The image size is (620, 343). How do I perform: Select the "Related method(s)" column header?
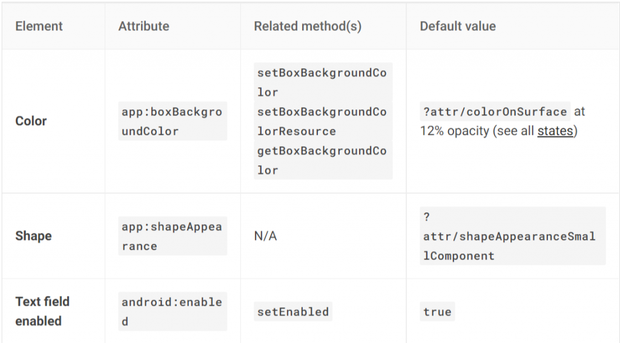307,26
